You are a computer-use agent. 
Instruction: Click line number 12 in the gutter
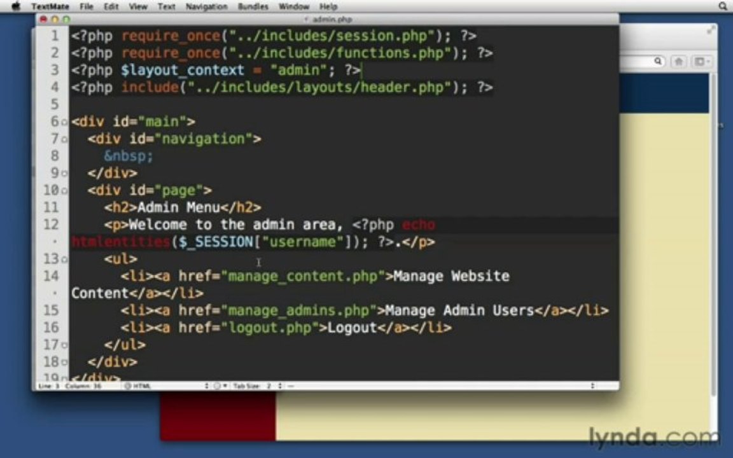[52, 225]
